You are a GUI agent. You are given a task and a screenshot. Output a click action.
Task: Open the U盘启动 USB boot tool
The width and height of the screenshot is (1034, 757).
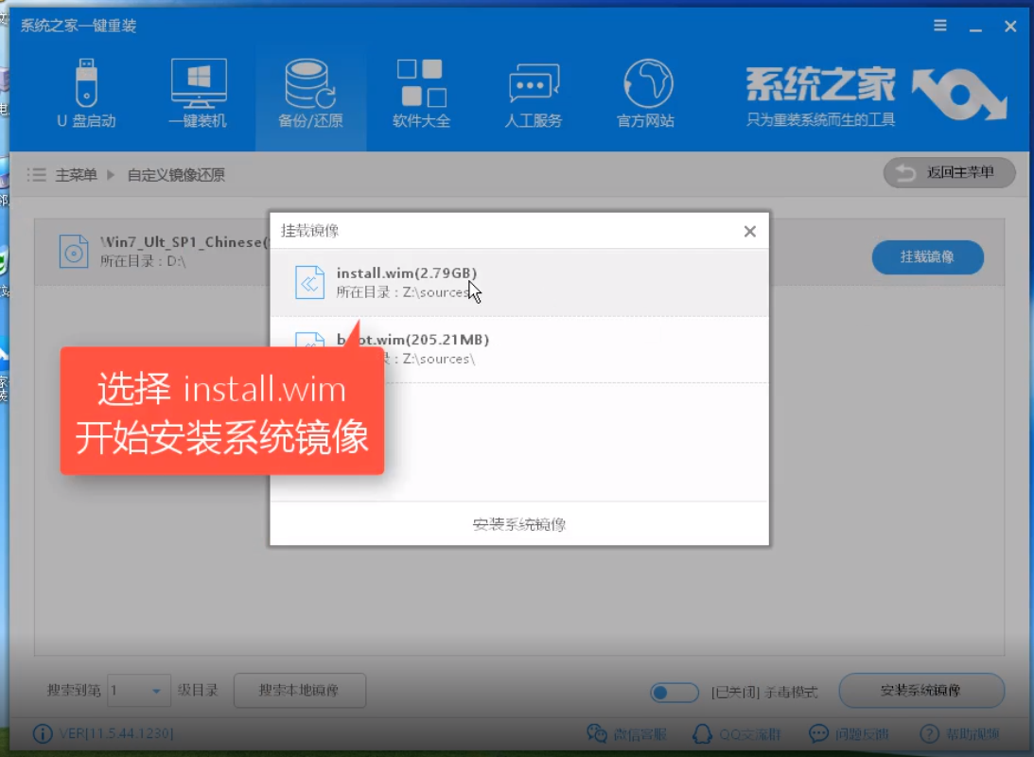tap(86, 94)
